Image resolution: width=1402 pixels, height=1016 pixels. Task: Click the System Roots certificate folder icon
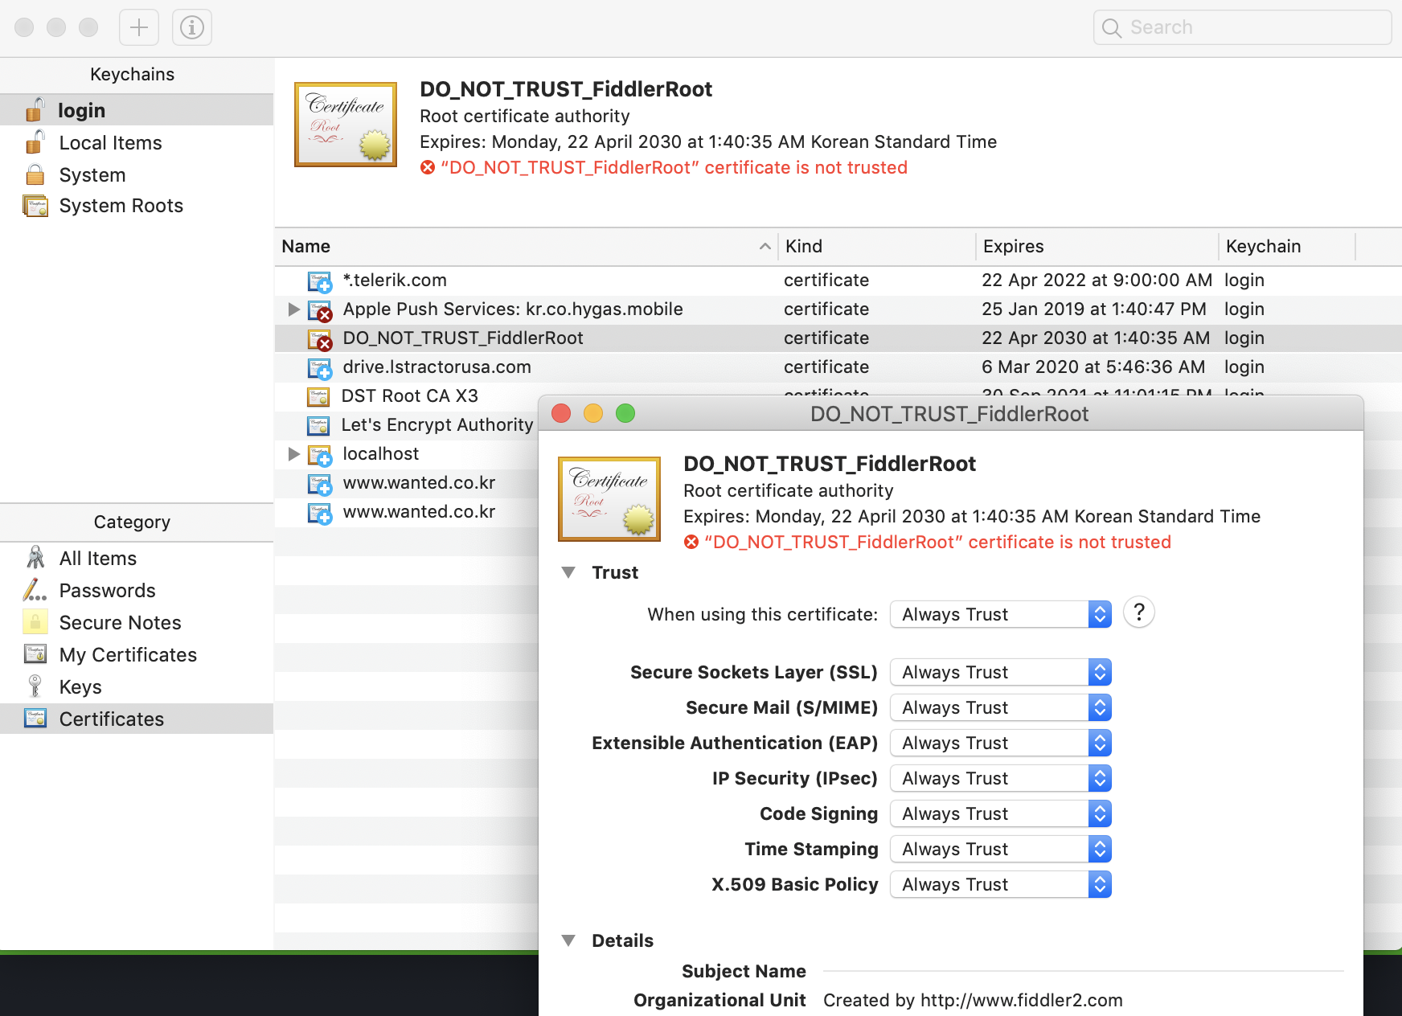(35, 206)
